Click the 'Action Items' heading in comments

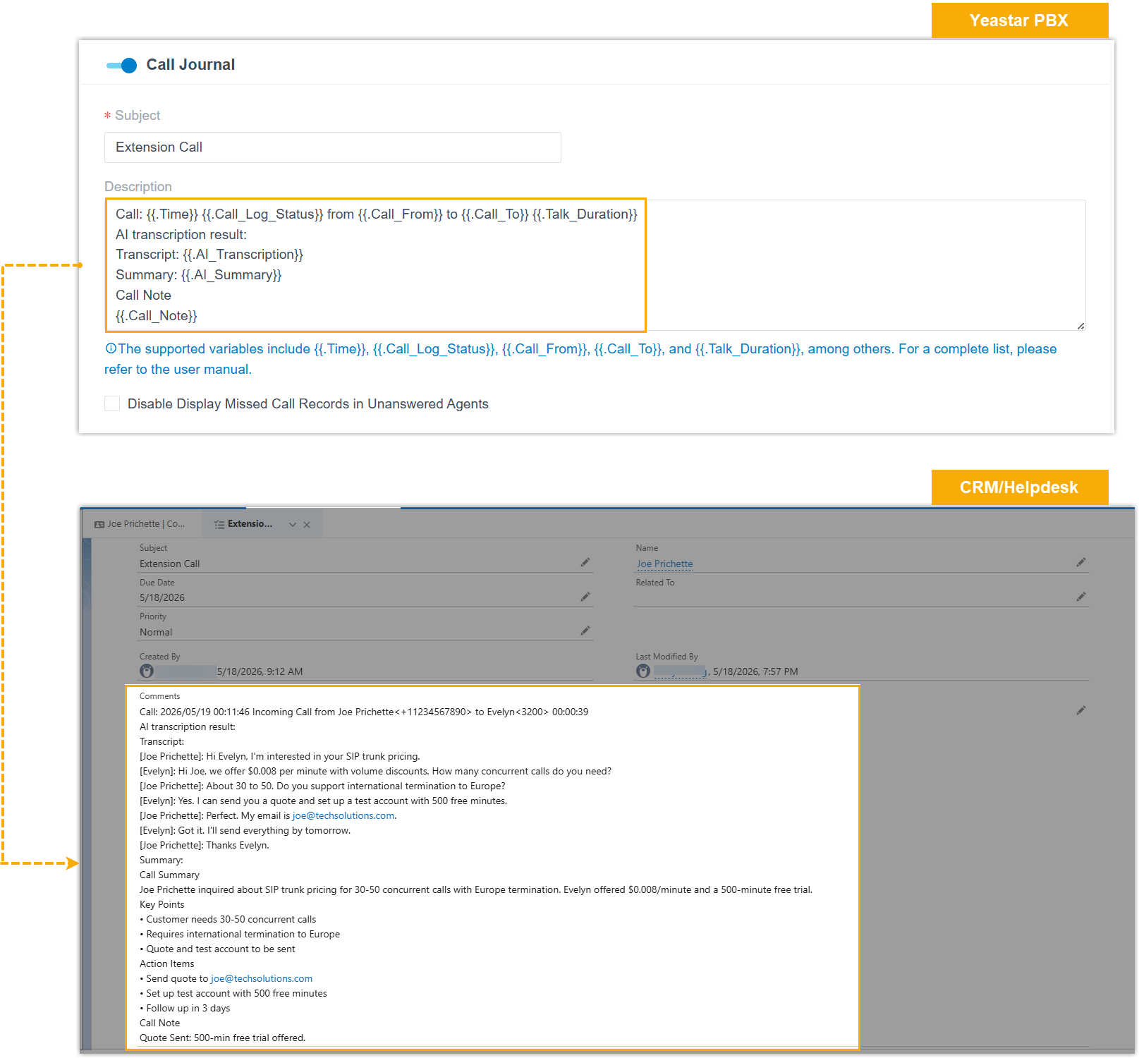tap(166, 963)
